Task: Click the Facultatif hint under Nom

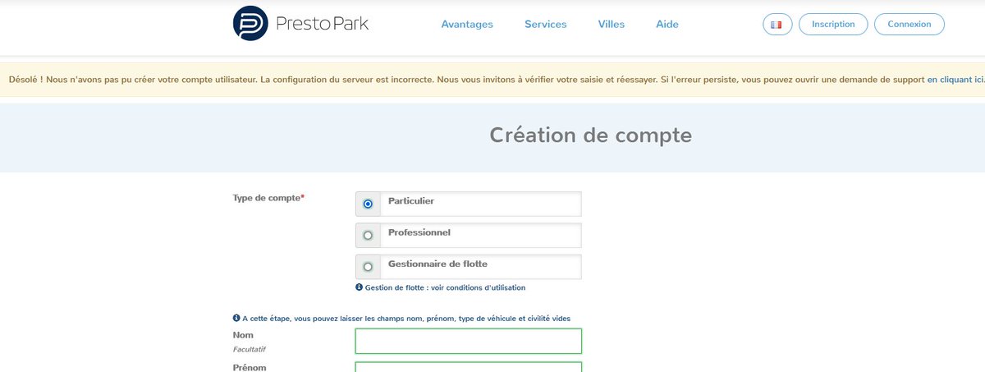Action: (250, 349)
